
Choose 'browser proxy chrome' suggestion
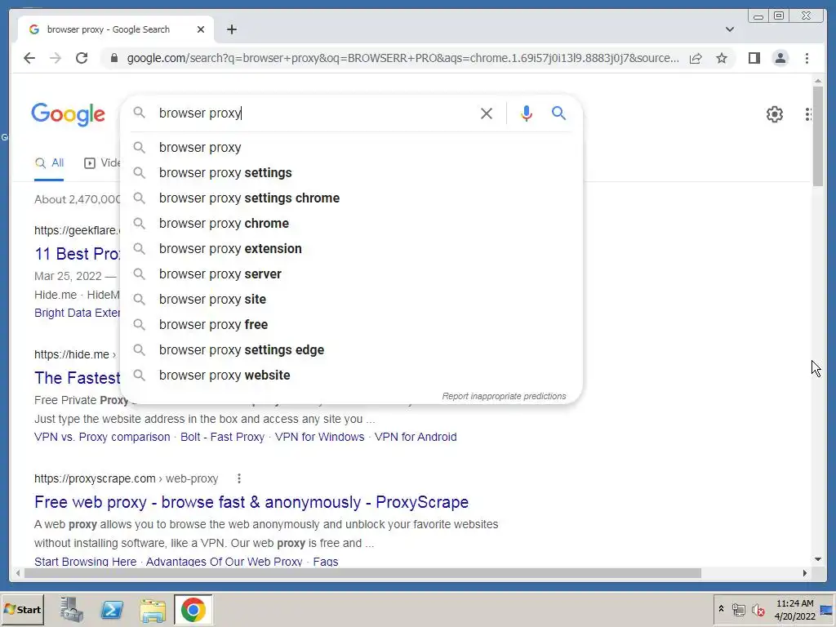coord(352,224)
